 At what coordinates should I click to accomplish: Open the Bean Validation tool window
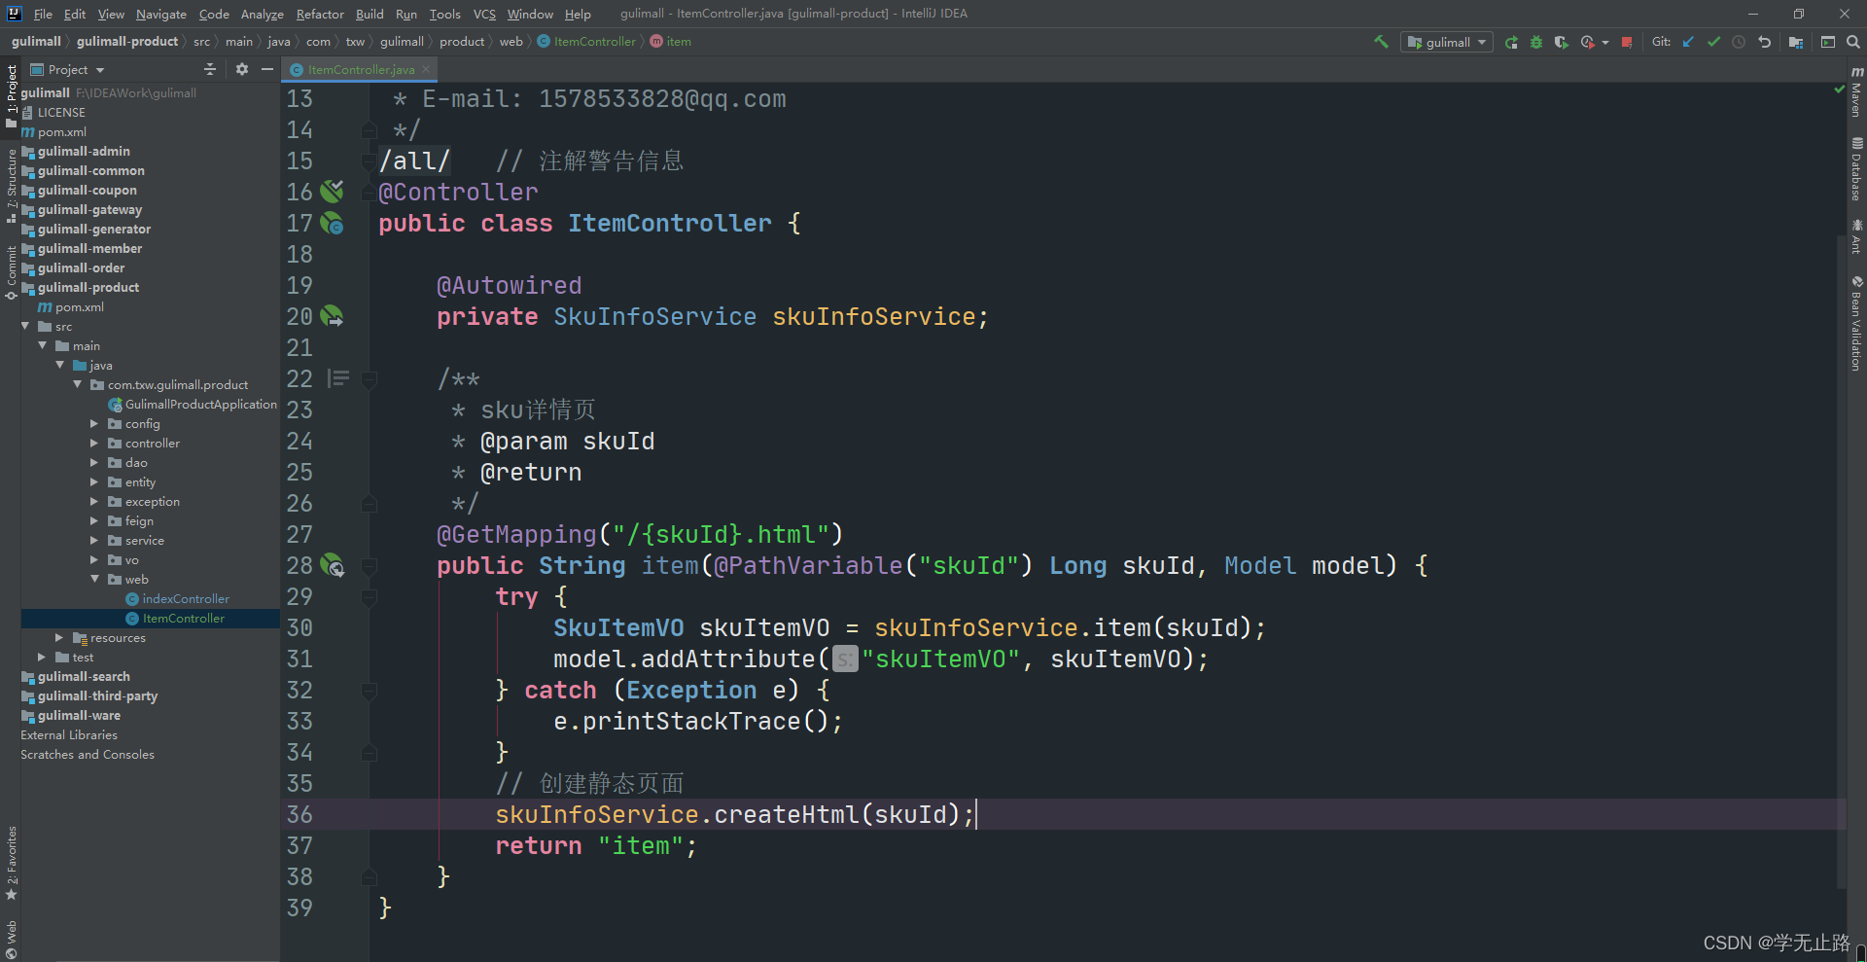pos(1856,323)
